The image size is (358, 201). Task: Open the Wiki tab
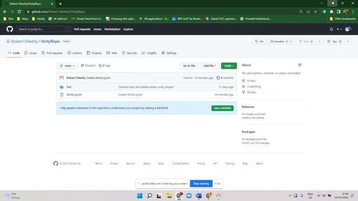pos(112,53)
